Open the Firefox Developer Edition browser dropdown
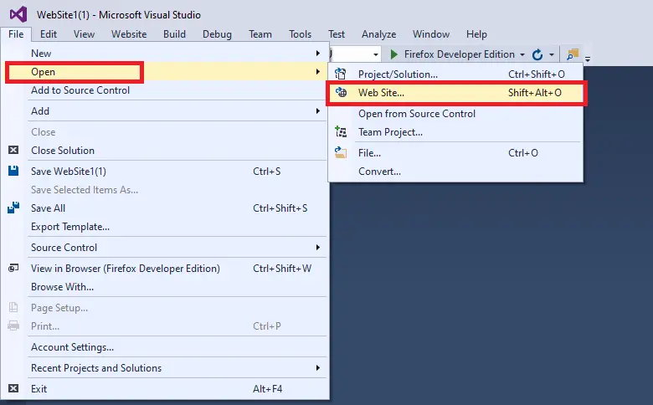 coord(522,54)
